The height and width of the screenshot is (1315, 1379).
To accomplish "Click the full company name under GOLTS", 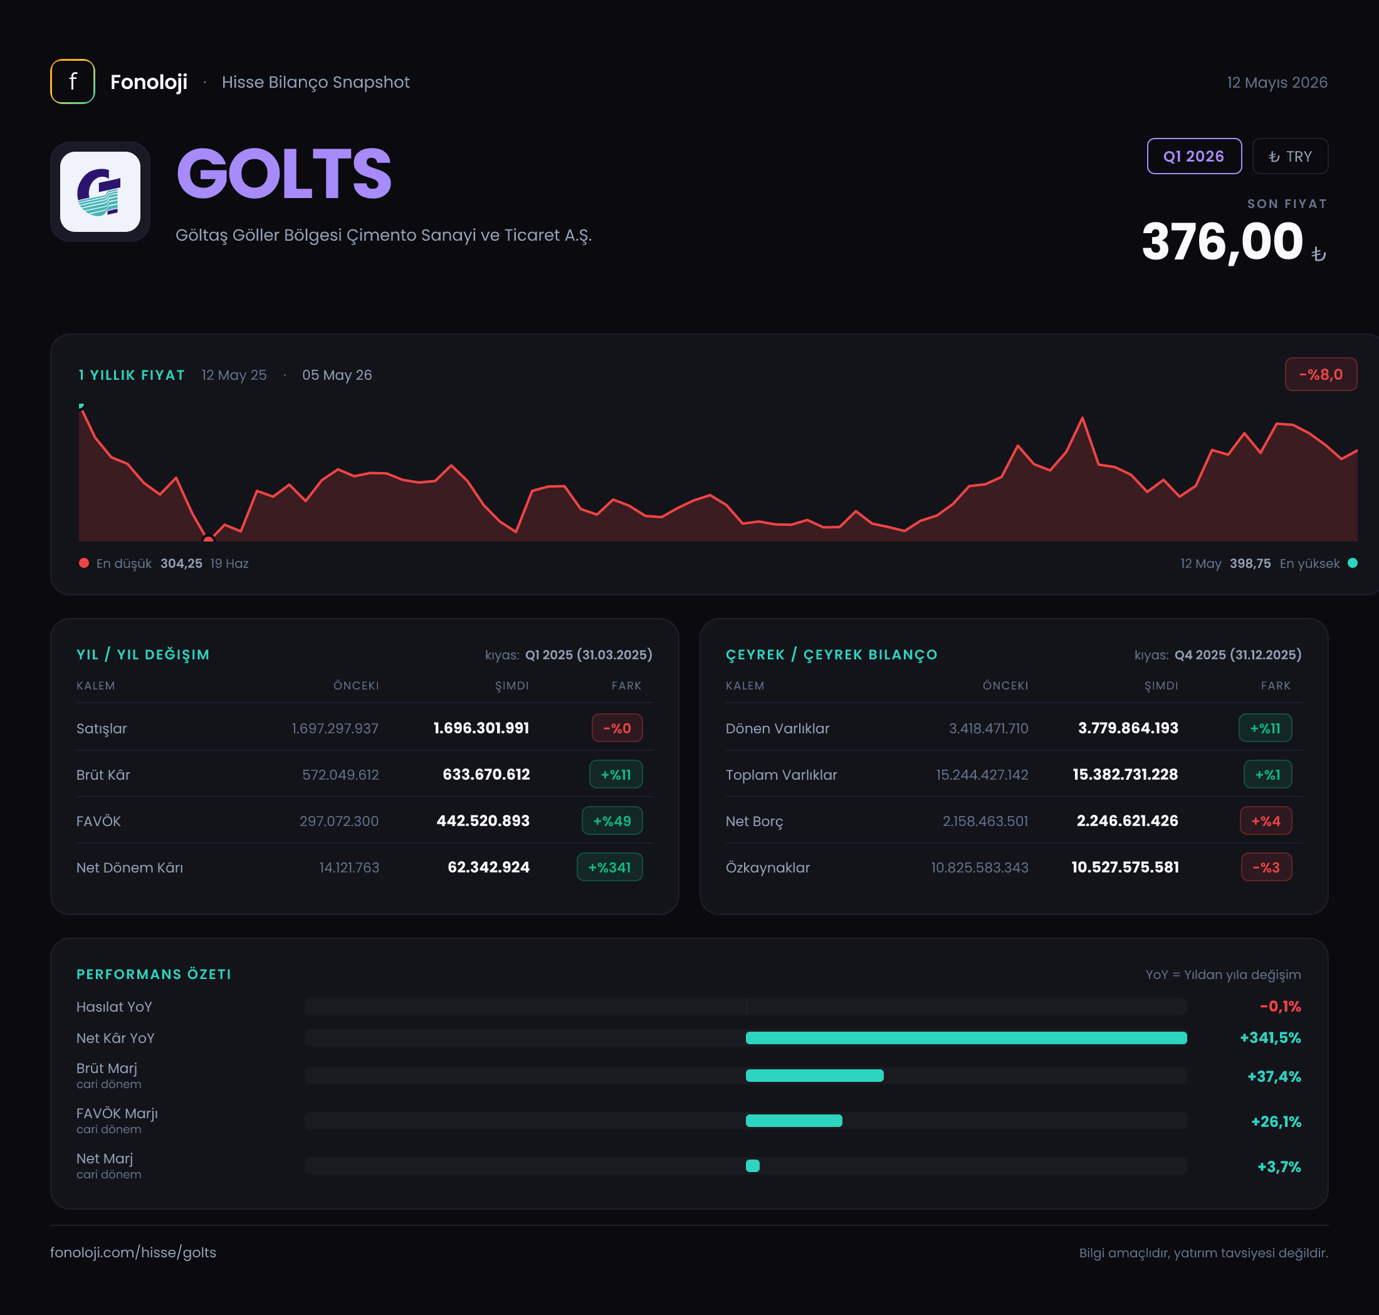I will tap(384, 236).
